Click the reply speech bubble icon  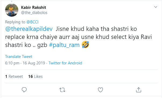click(24, 90)
